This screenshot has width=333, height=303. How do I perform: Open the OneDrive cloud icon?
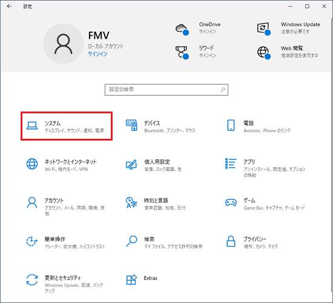click(x=182, y=29)
